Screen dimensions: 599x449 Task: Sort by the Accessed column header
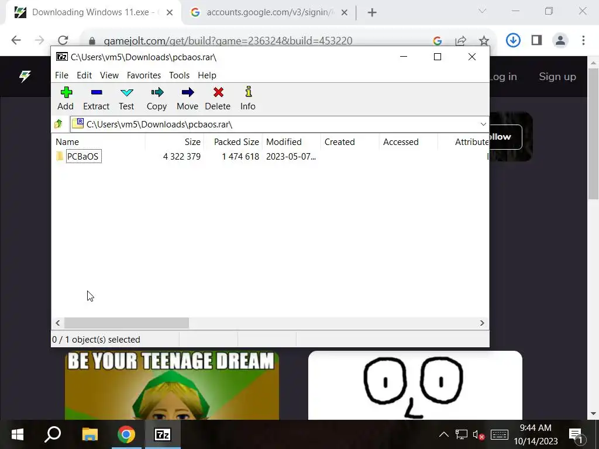pos(408,142)
